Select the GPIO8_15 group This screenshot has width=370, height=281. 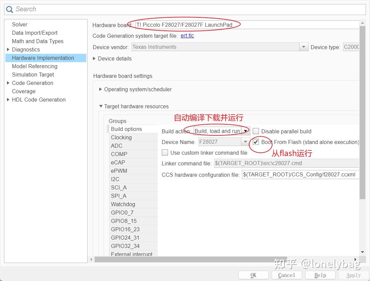133,221
